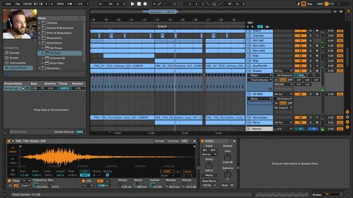Click the Shaker volume value field
The width and height of the screenshot is (353, 198).
[x=301, y=75]
